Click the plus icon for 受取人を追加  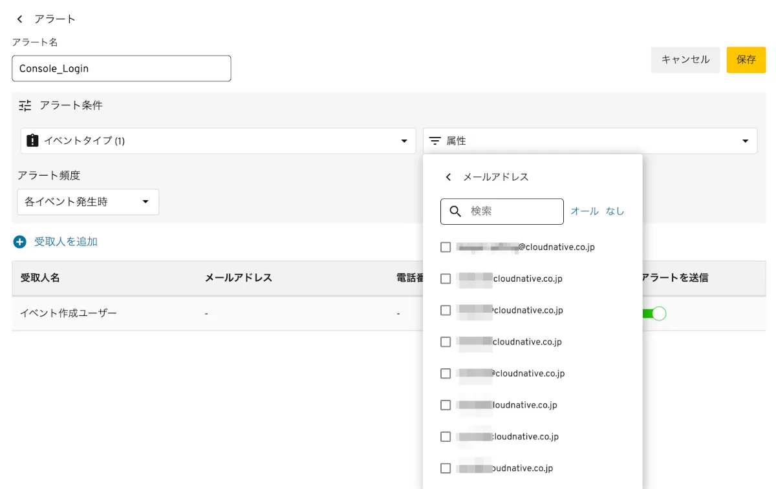(x=20, y=242)
